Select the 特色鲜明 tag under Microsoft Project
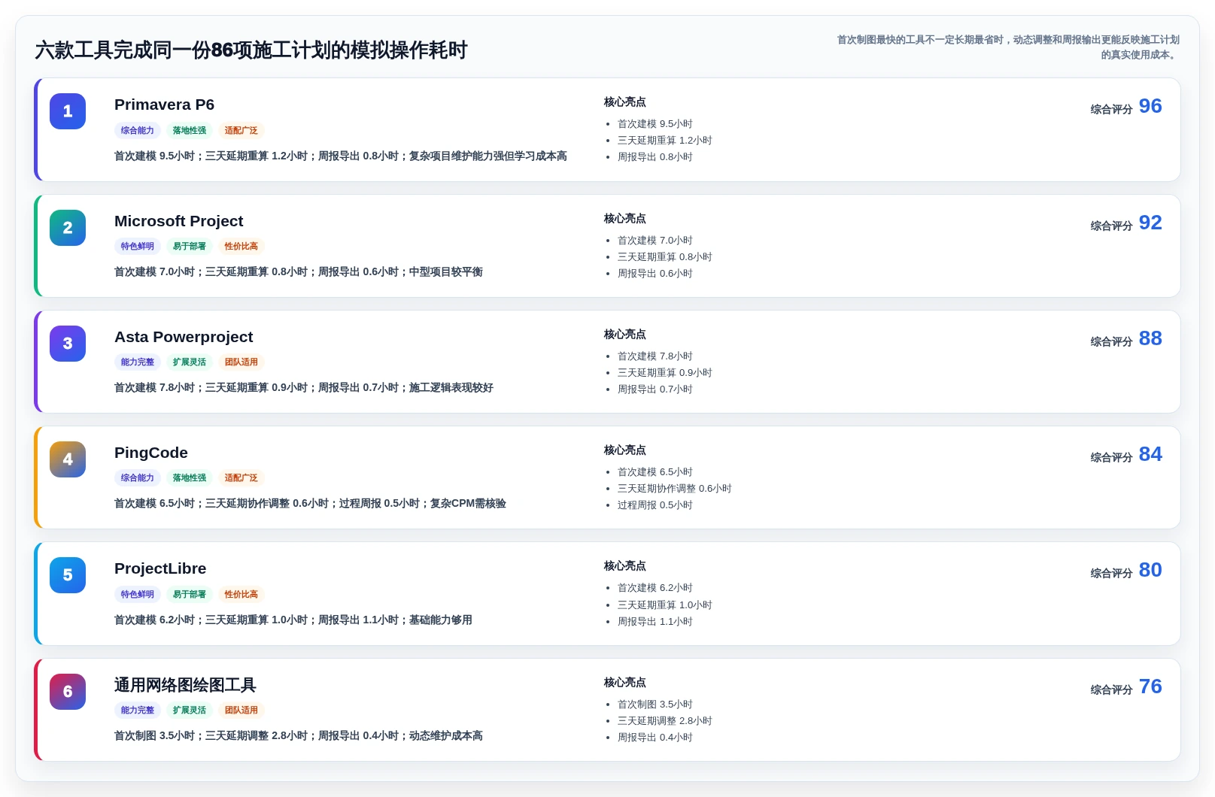 point(138,246)
